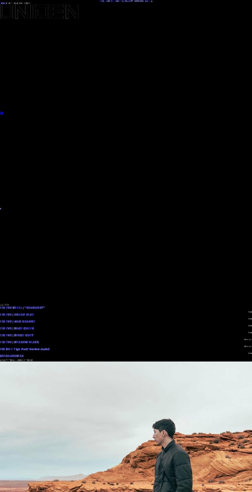Open the 118 EVO Shadow Black link
The image size is (252, 492).
(19, 342)
